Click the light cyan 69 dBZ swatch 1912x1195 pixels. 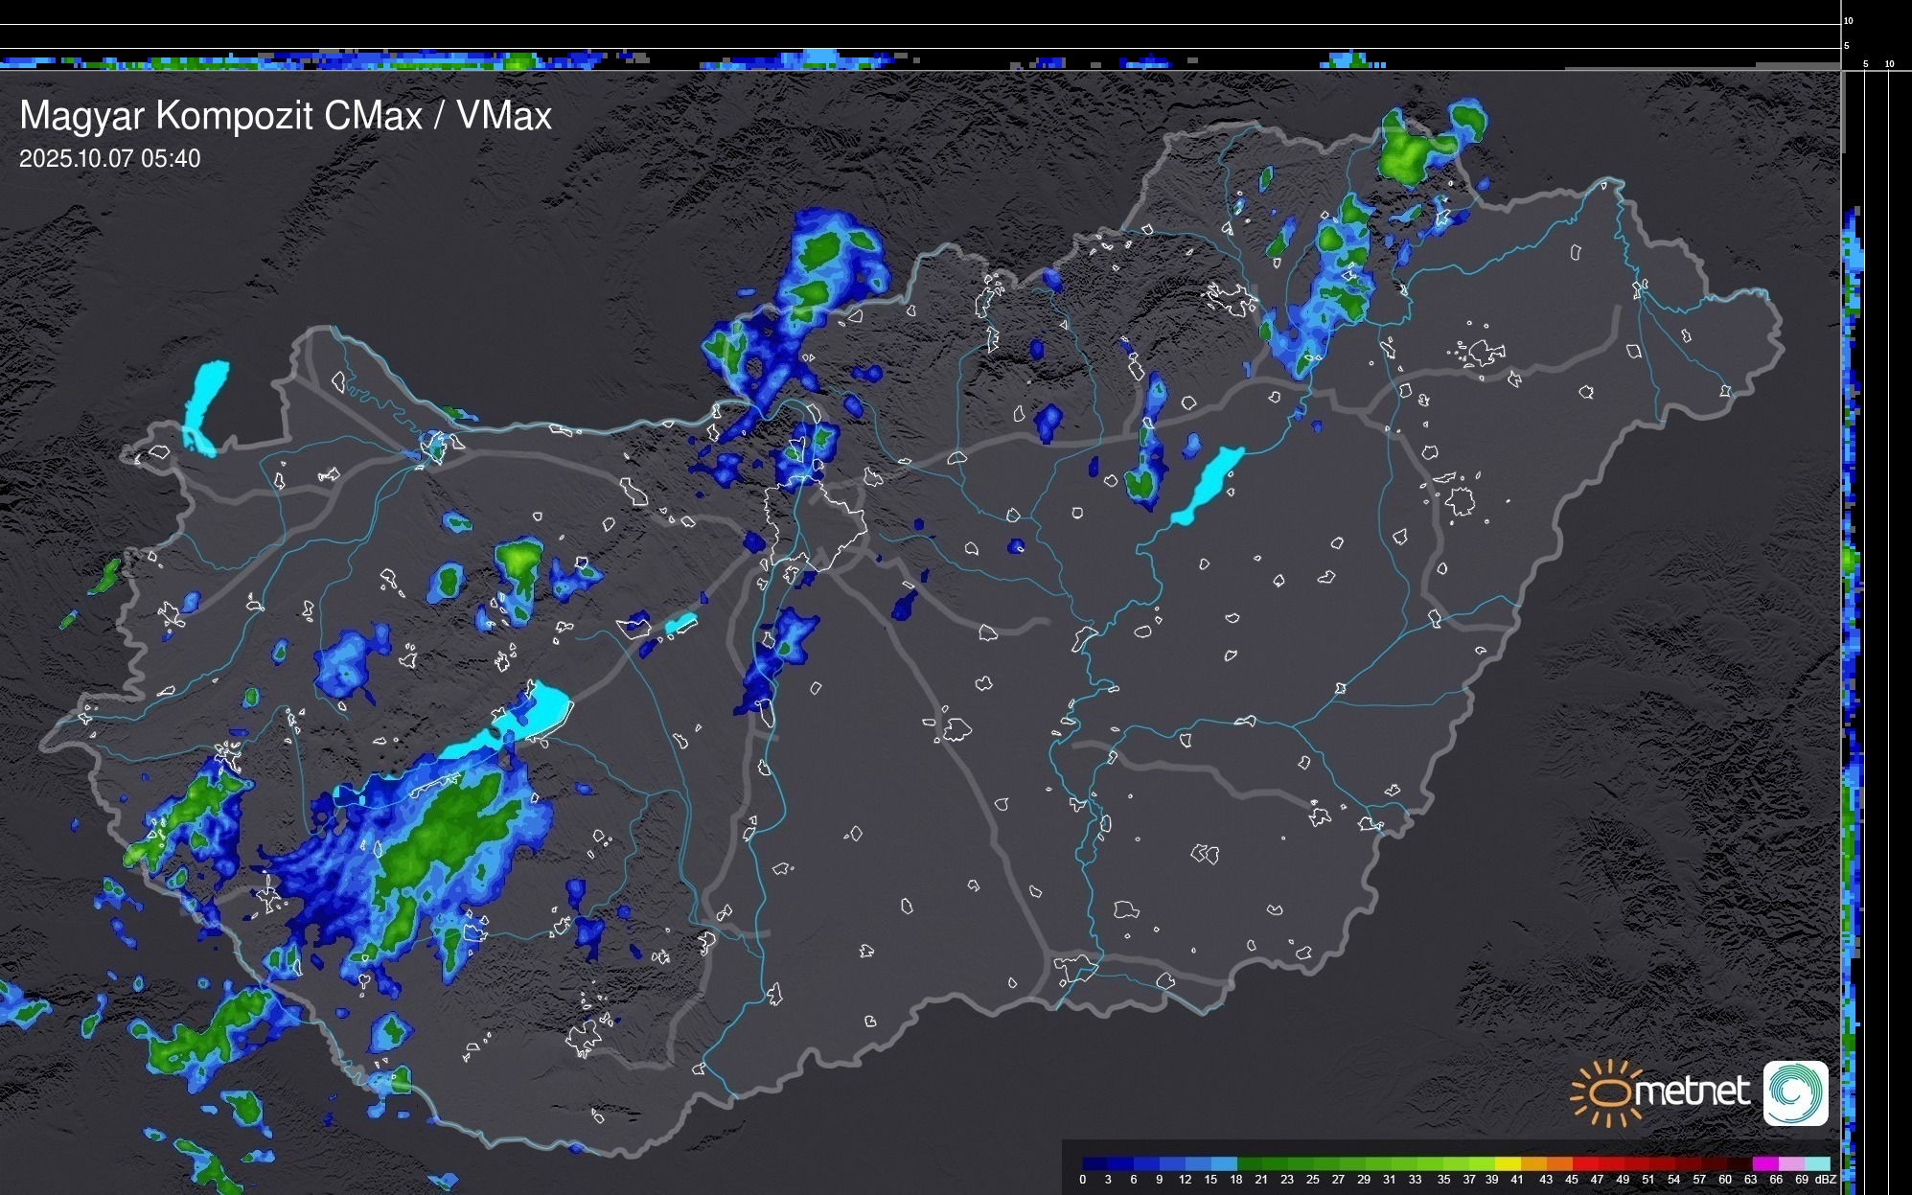click(1817, 1163)
